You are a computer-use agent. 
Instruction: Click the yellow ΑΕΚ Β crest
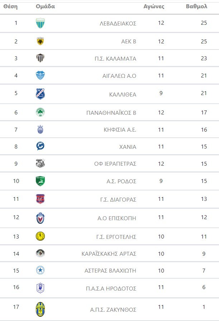coord(41,41)
